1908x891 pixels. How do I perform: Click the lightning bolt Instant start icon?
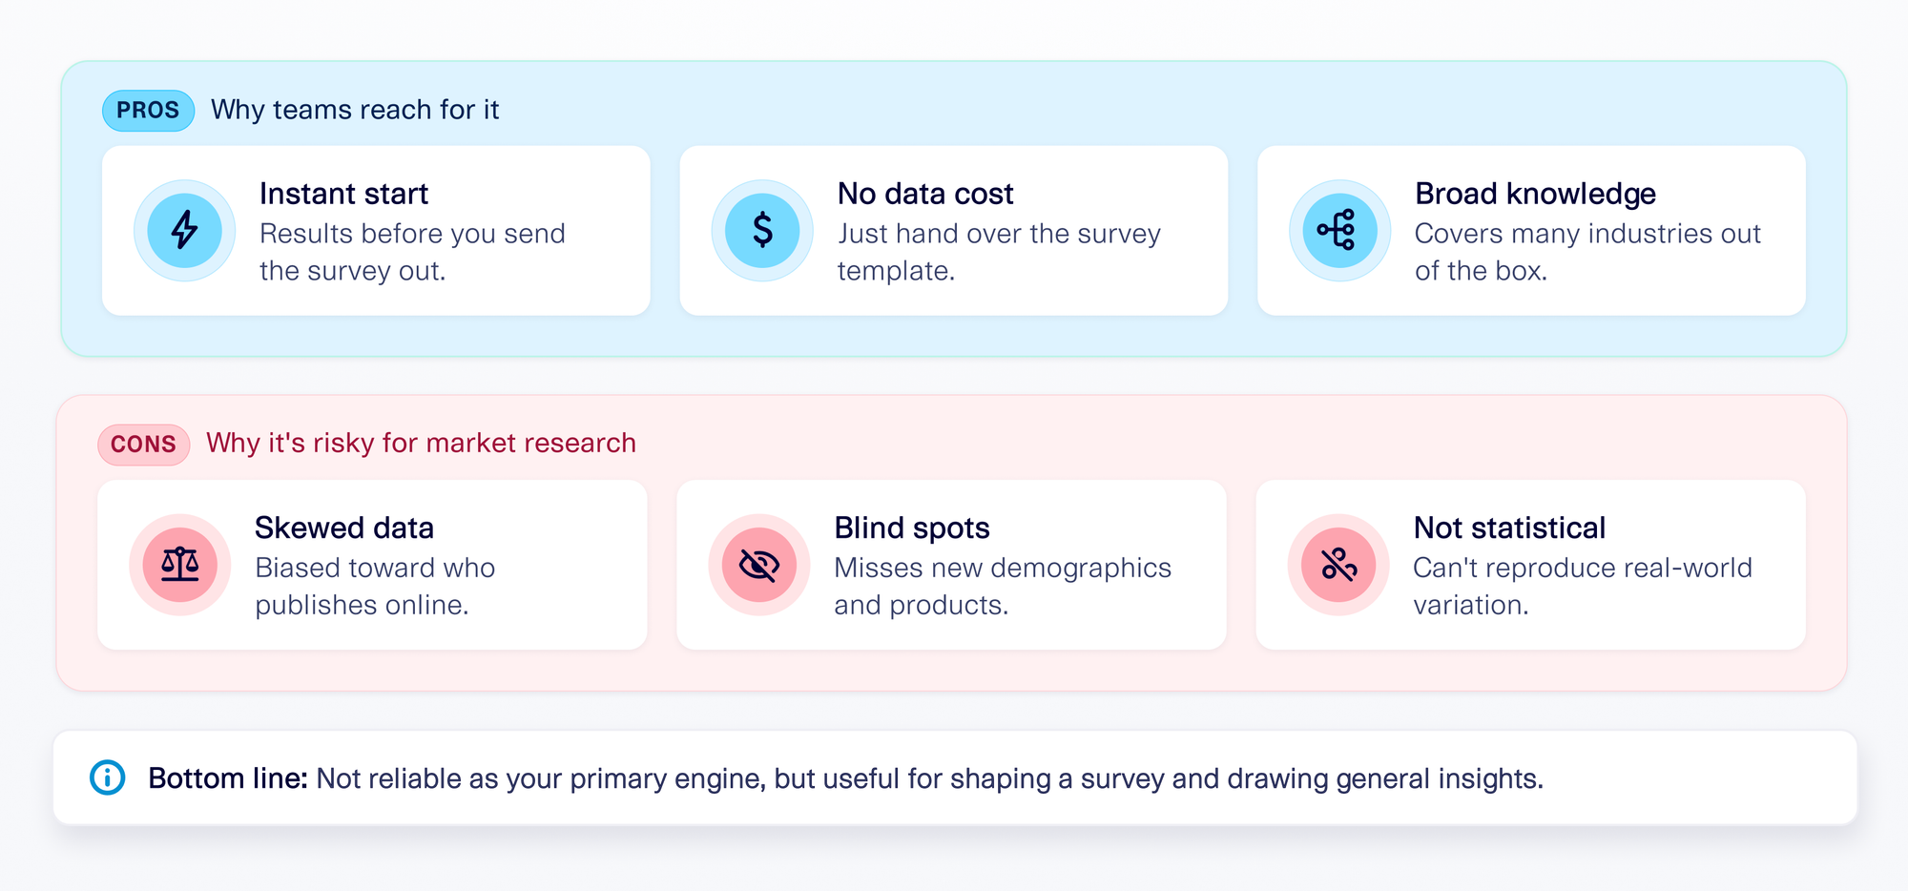(x=184, y=230)
